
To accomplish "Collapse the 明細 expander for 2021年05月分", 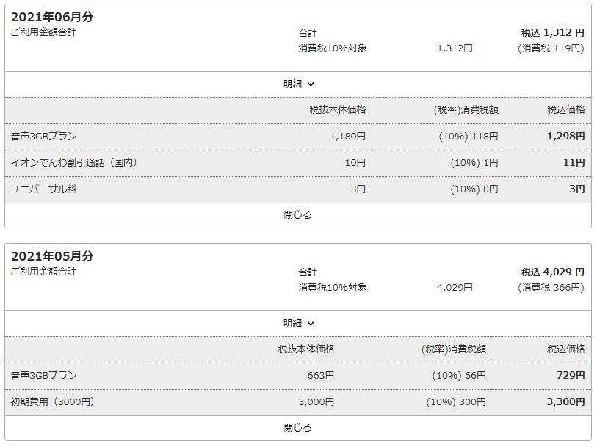I will point(298,324).
